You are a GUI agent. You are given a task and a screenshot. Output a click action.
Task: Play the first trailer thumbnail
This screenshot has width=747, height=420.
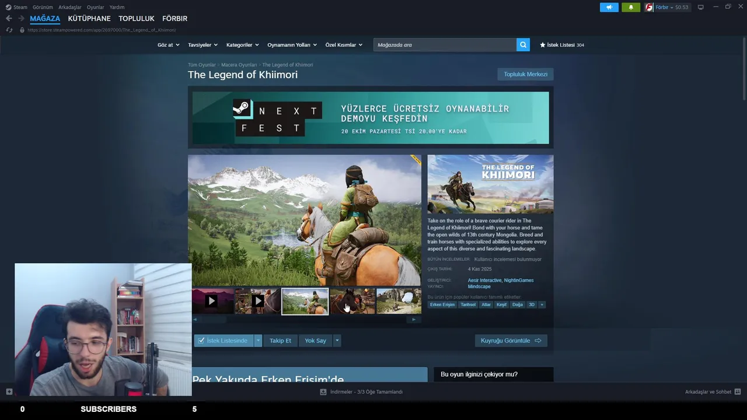(212, 301)
